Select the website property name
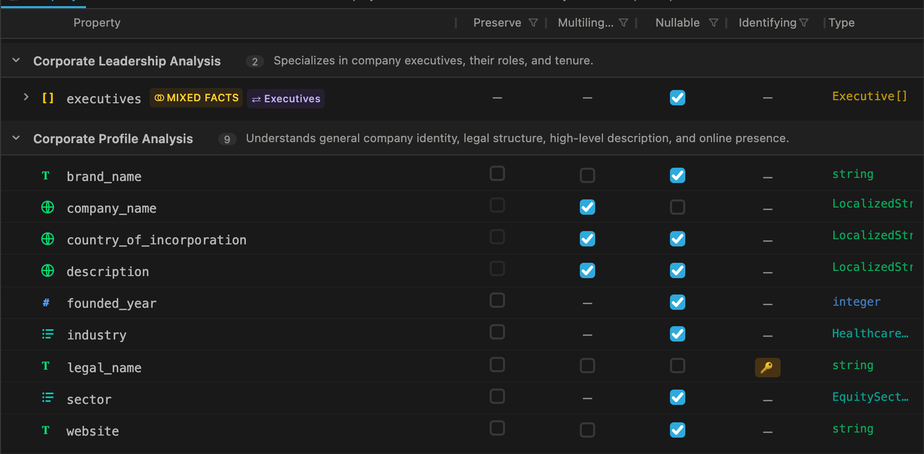The height and width of the screenshot is (454, 924). point(93,432)
